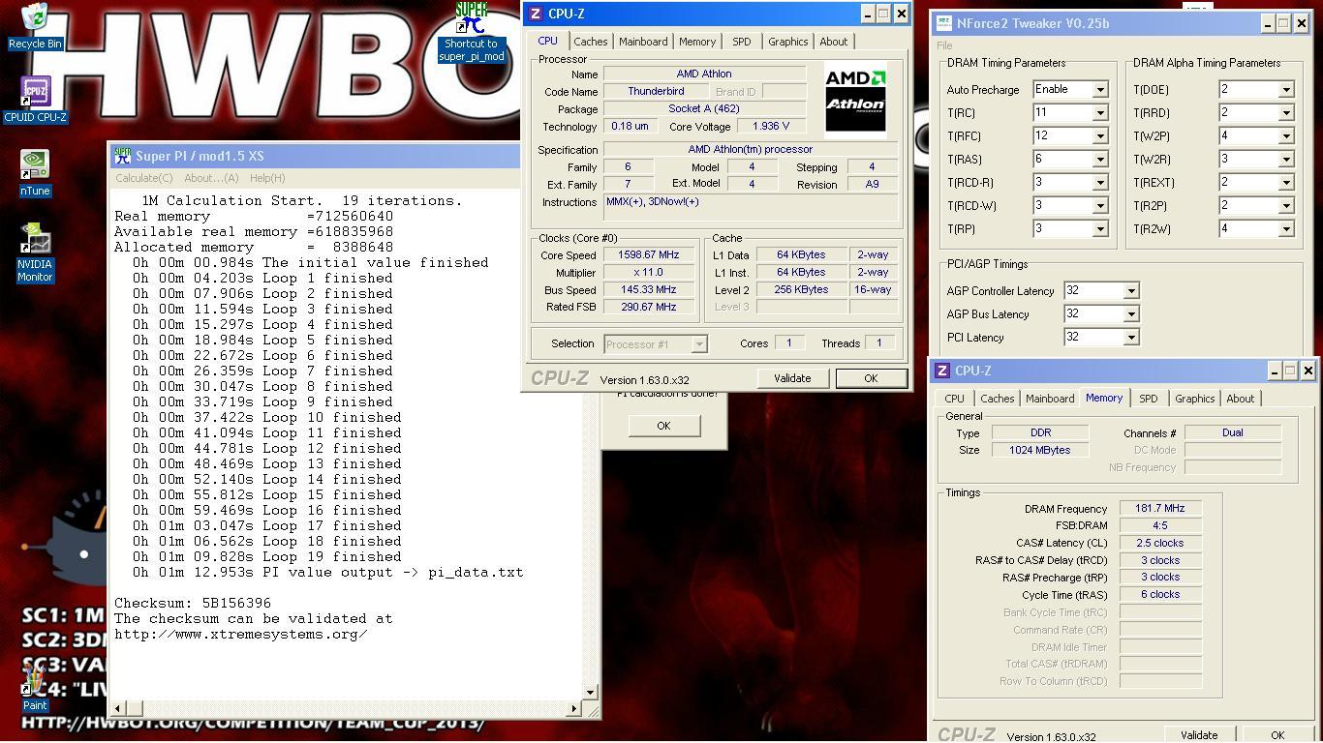
Task: Open the T(RC) dropdown
Action: coord(1100,113)
